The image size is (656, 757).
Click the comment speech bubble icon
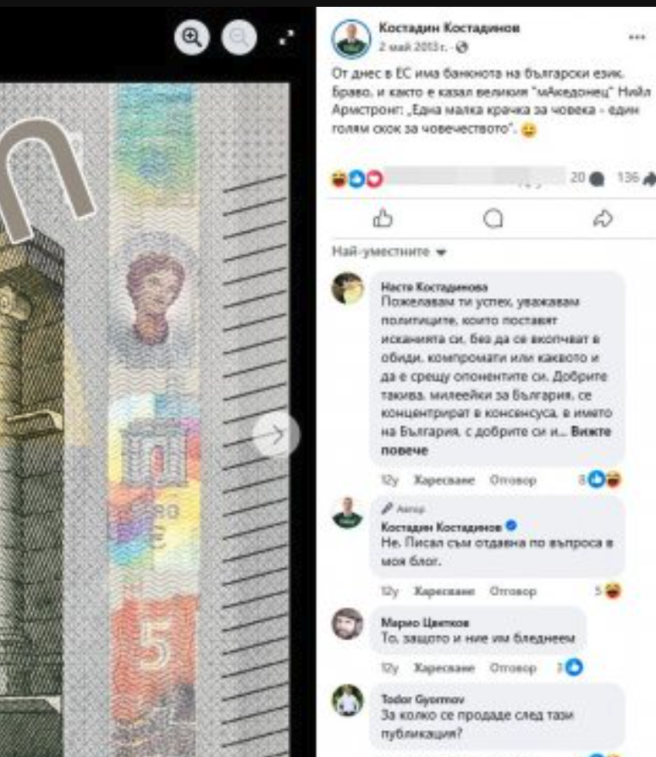[493, 218]
